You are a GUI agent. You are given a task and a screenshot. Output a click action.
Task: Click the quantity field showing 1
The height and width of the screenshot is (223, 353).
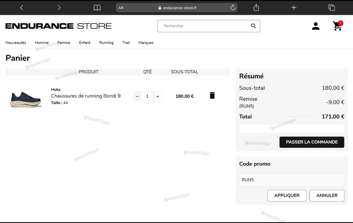coord(147,96)
